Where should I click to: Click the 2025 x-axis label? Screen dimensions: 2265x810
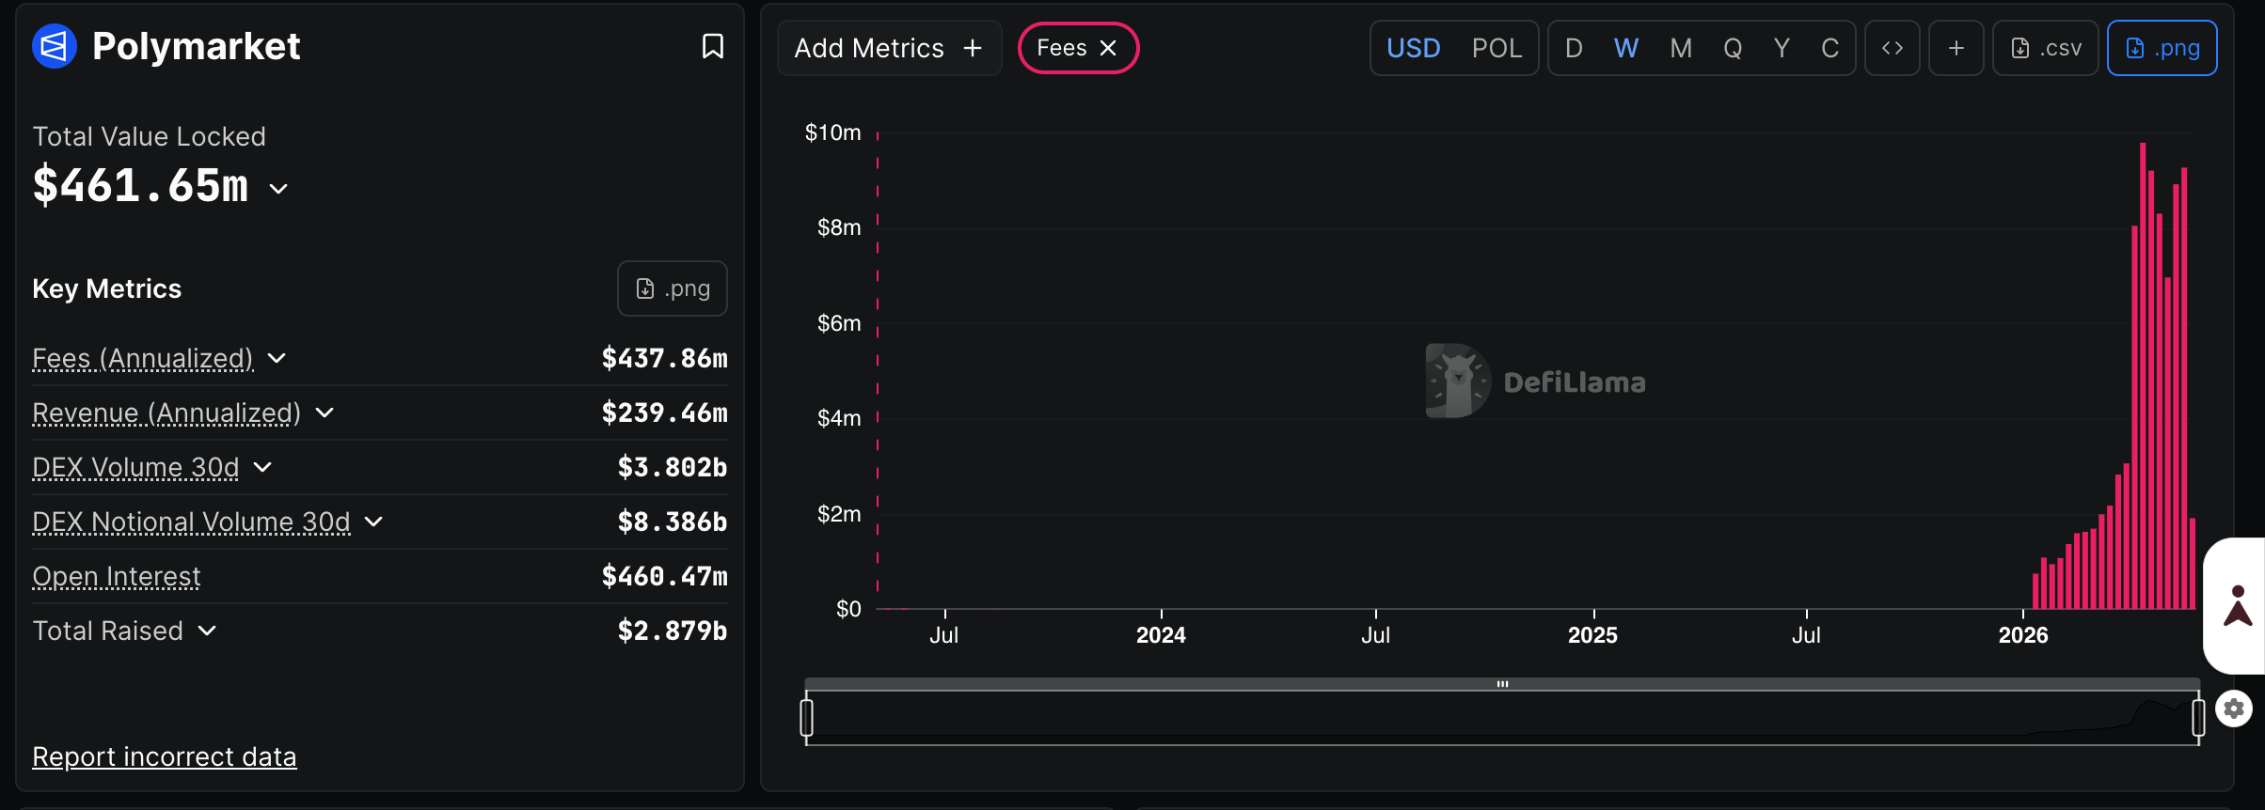1592,635
